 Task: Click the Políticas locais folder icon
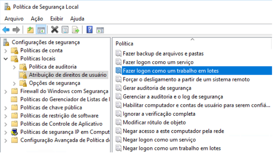click(14, 58)
